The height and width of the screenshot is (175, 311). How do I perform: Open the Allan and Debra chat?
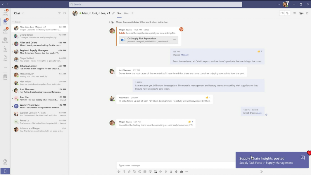(x=40, y=44)
